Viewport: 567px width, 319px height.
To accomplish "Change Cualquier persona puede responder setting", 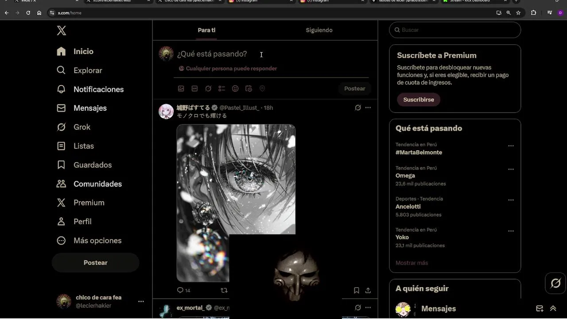I will tap(228, 69).
